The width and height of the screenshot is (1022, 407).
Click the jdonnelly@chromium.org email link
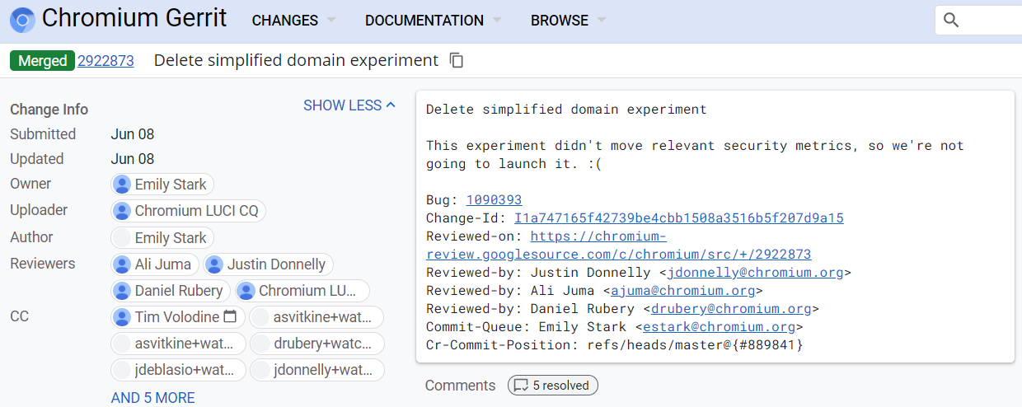(x=755, y=273)
